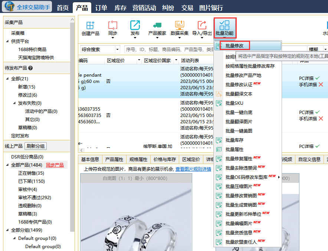Choose 批量修改产品产地 from menu

click(x=243, y=75)
